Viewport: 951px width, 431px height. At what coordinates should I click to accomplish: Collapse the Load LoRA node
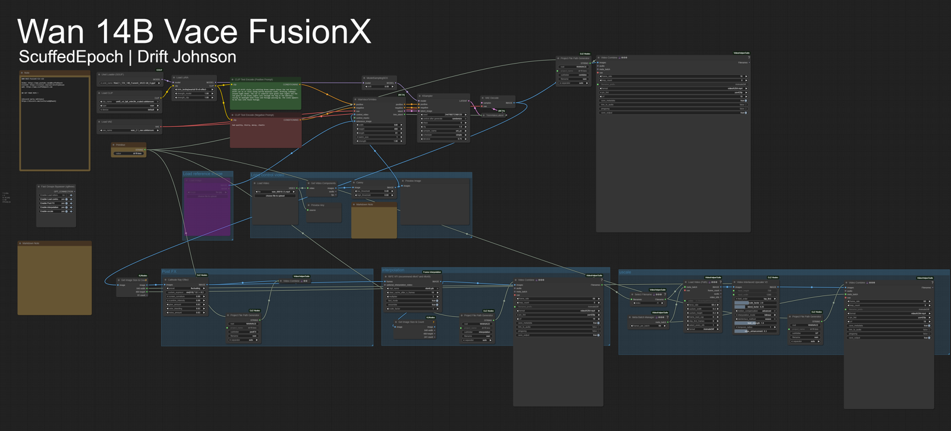(174, 77)
